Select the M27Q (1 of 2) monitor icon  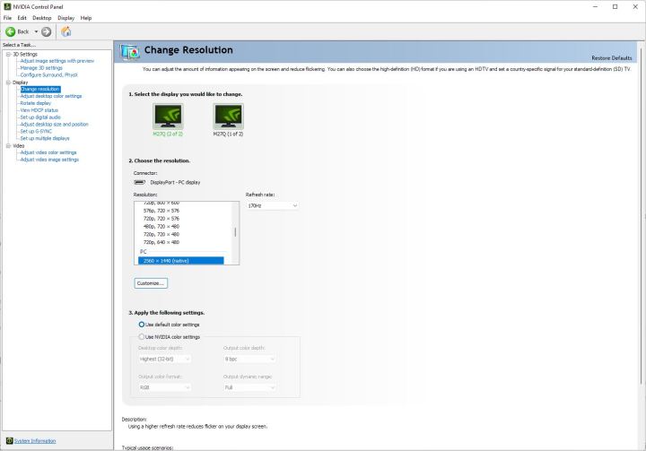pos(227,115)
